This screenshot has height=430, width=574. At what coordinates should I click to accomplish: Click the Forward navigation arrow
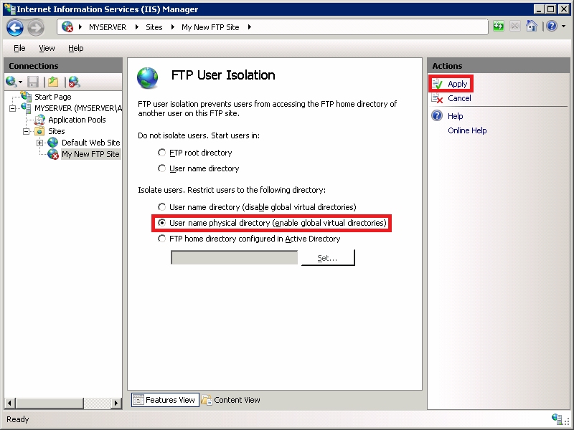[36, 27]
